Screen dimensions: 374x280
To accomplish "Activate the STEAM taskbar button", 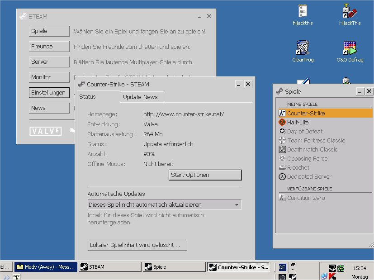I will point(110,267).
